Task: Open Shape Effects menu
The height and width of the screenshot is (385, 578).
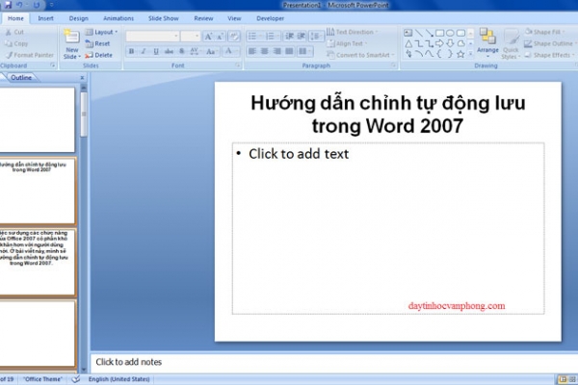Action: pyautogui.click(x=549, y=55)
